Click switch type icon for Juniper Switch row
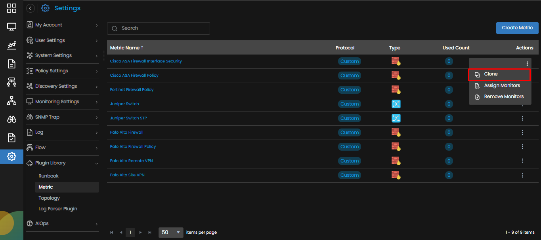The width and height of the screenshot is (541, 240). click(396, 104)
